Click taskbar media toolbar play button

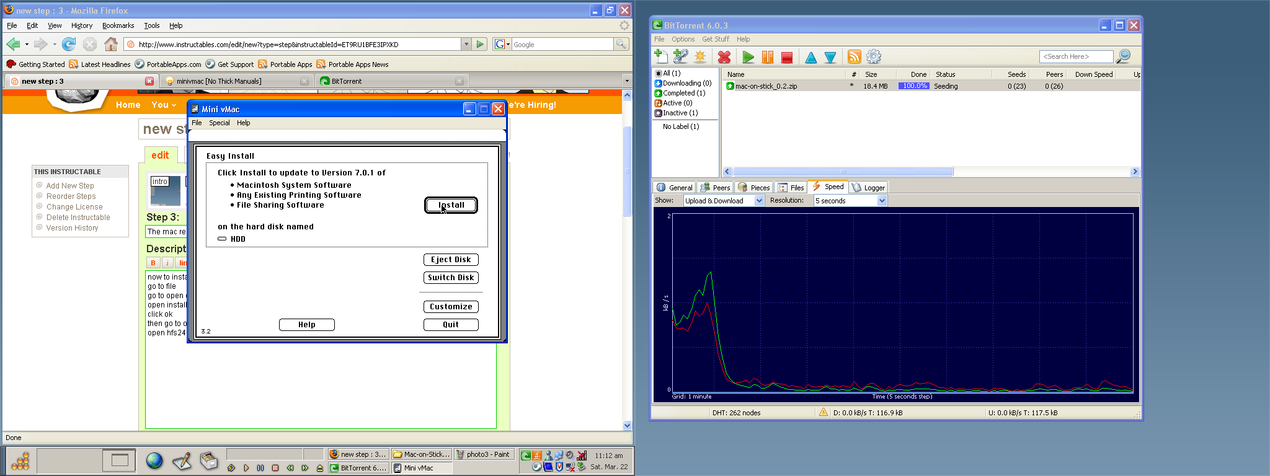[x=246, y=468]
